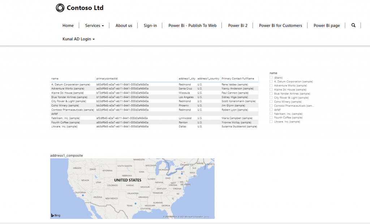Select Alpine Ski House (sample) table cell
This screenshot has height=224, width=370.
pyautogui.click(x=68, y=93)
